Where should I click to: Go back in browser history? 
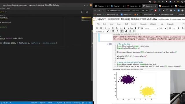(x=95, y=10)
